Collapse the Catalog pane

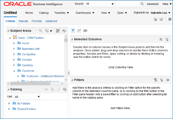tap(8, 89)
